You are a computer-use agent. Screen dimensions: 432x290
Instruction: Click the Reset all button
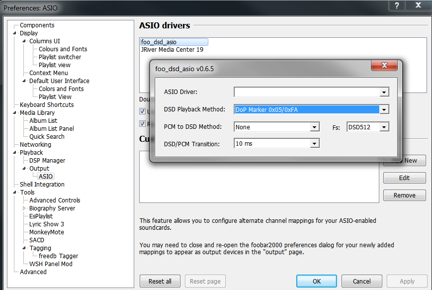(160, 281)
